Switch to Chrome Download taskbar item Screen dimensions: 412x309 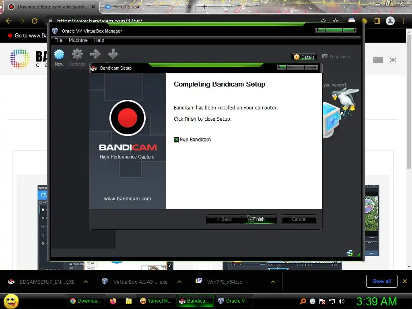click(x=86, y=301)
